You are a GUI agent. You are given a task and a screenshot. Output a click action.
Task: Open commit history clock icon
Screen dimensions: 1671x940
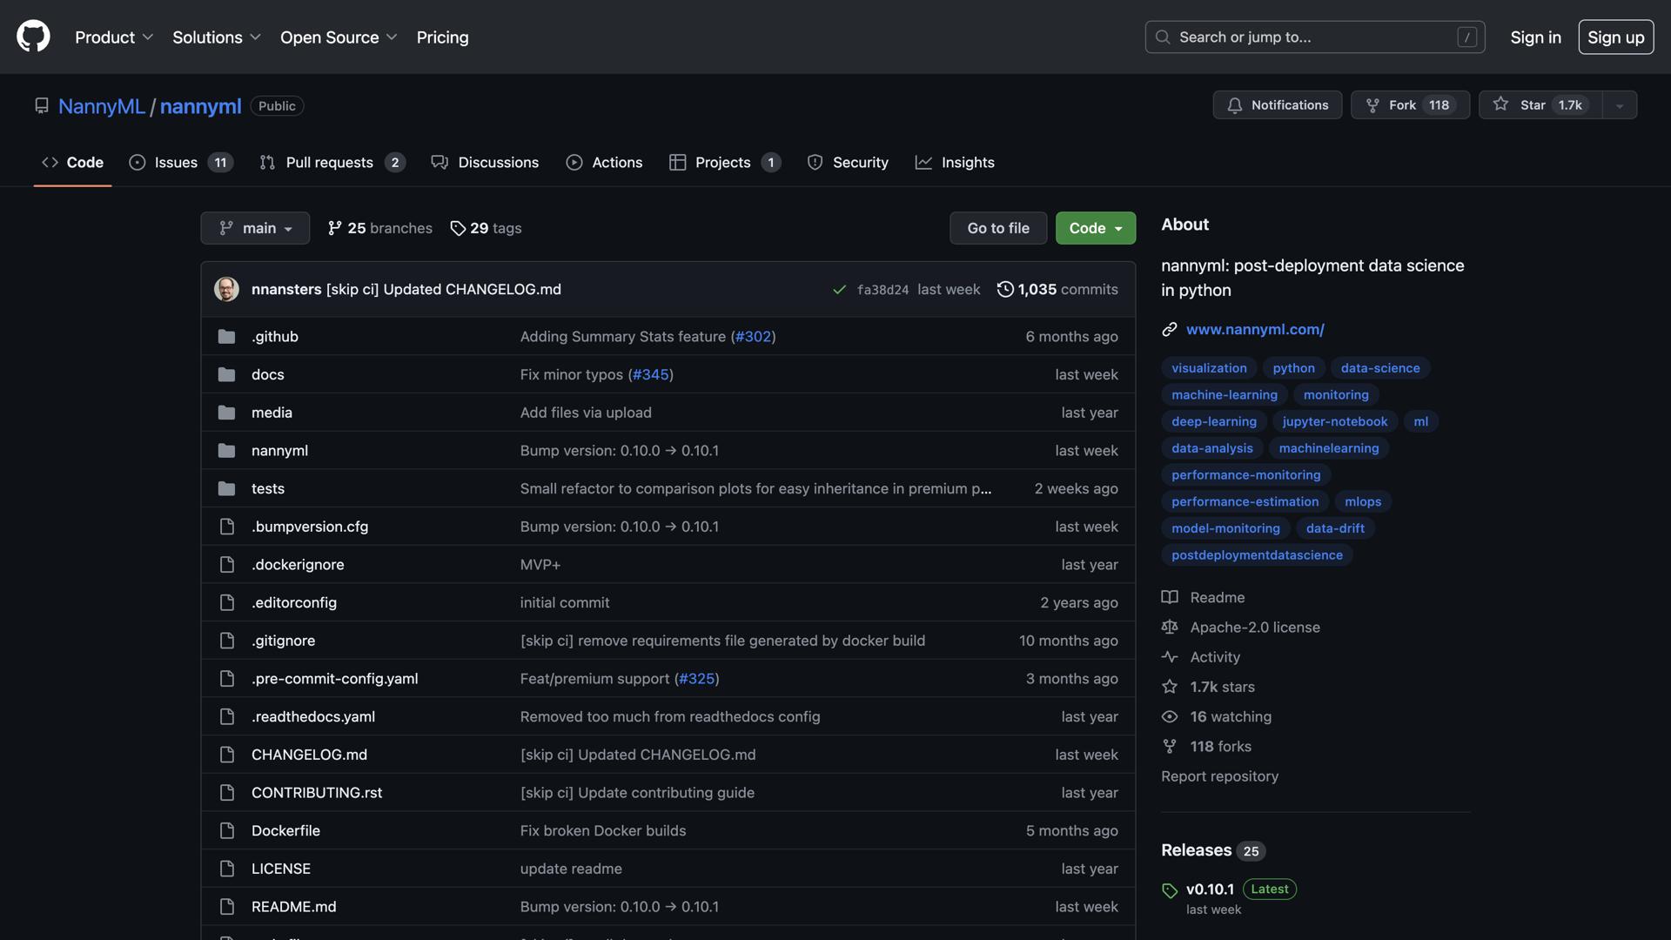tap(1005, 289)
